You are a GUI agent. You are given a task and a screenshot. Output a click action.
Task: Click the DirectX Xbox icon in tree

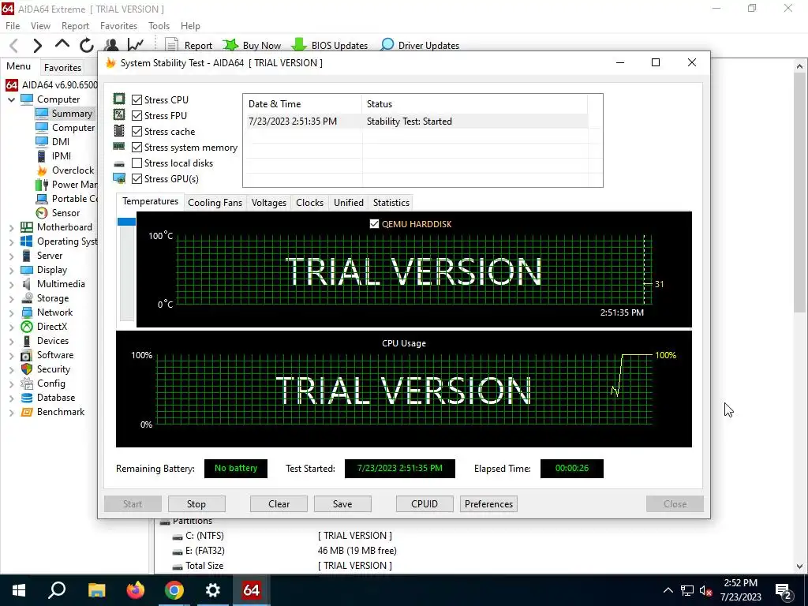coord(26,327)
